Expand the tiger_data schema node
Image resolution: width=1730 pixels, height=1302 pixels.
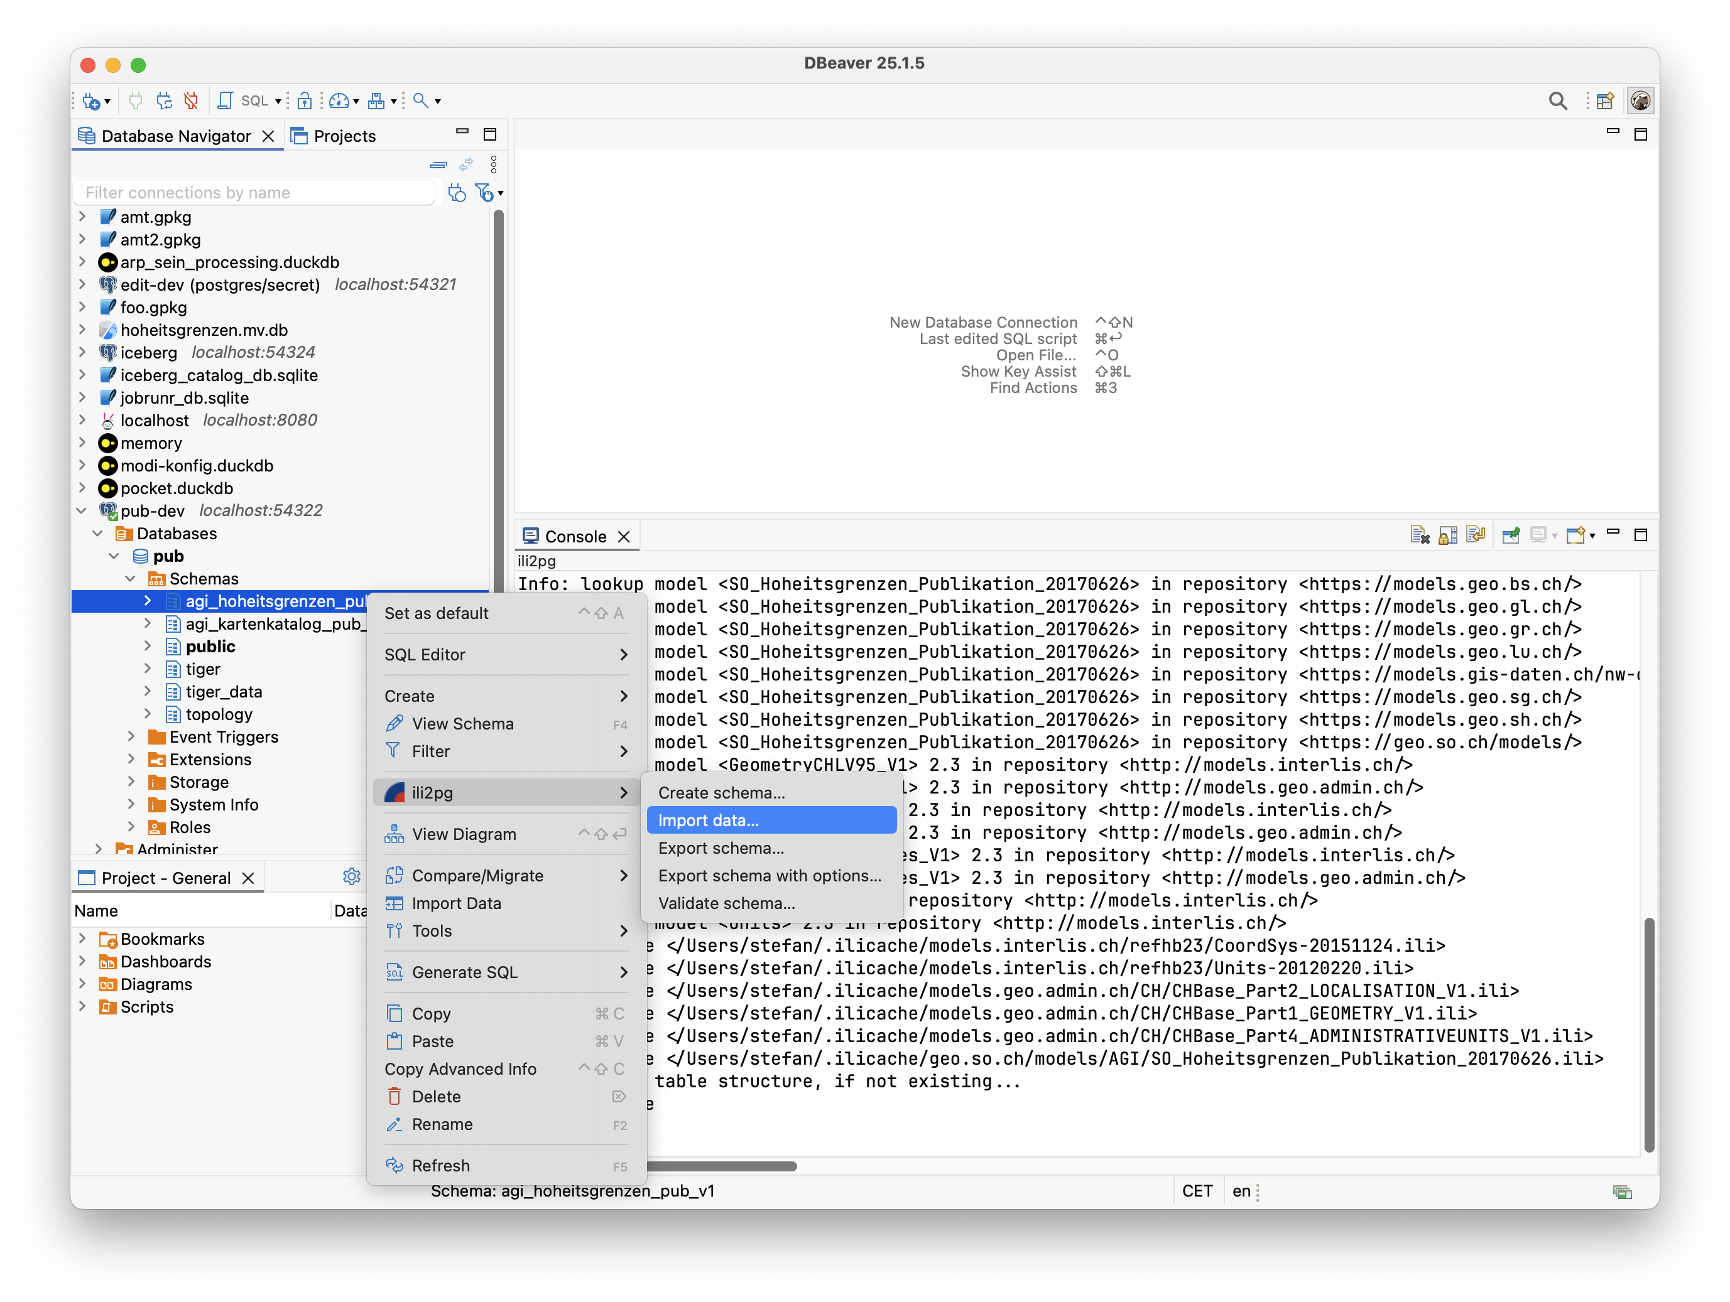pos(148,691)
